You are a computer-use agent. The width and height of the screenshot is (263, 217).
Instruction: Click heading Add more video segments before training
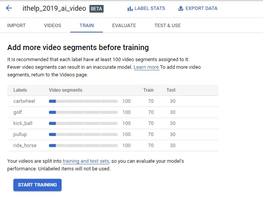78,47
